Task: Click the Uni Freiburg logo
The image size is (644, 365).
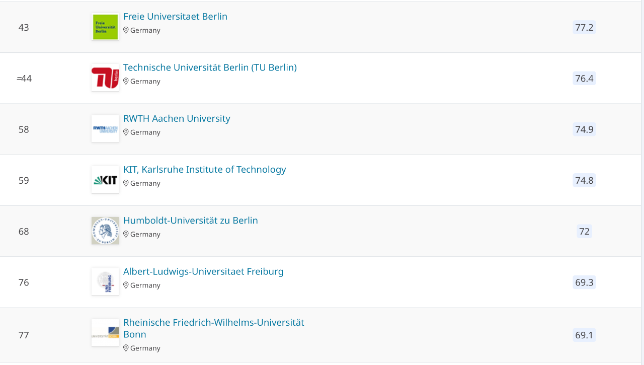Action: (x=105, y=282)
